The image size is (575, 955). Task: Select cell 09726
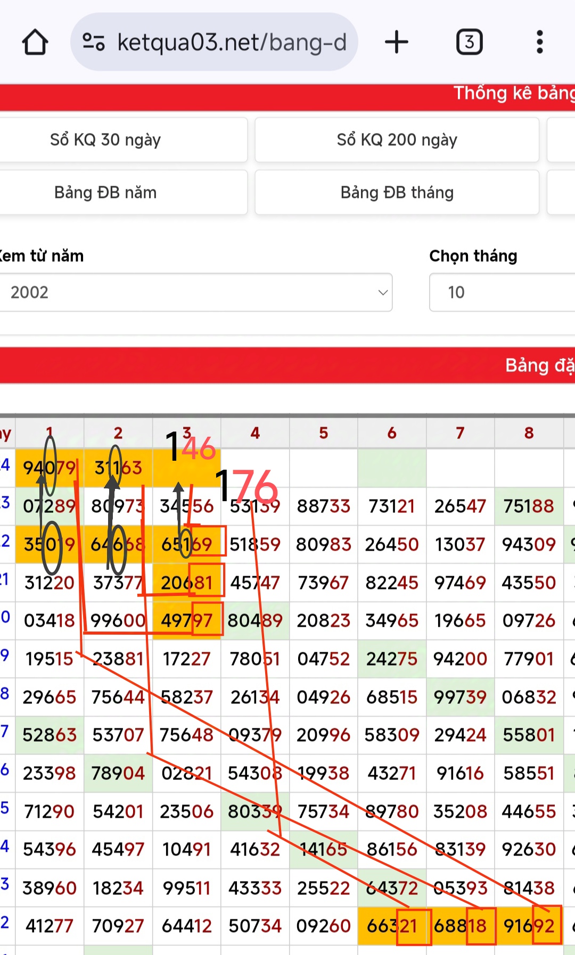pyautogui.click(x=529, y=620)
